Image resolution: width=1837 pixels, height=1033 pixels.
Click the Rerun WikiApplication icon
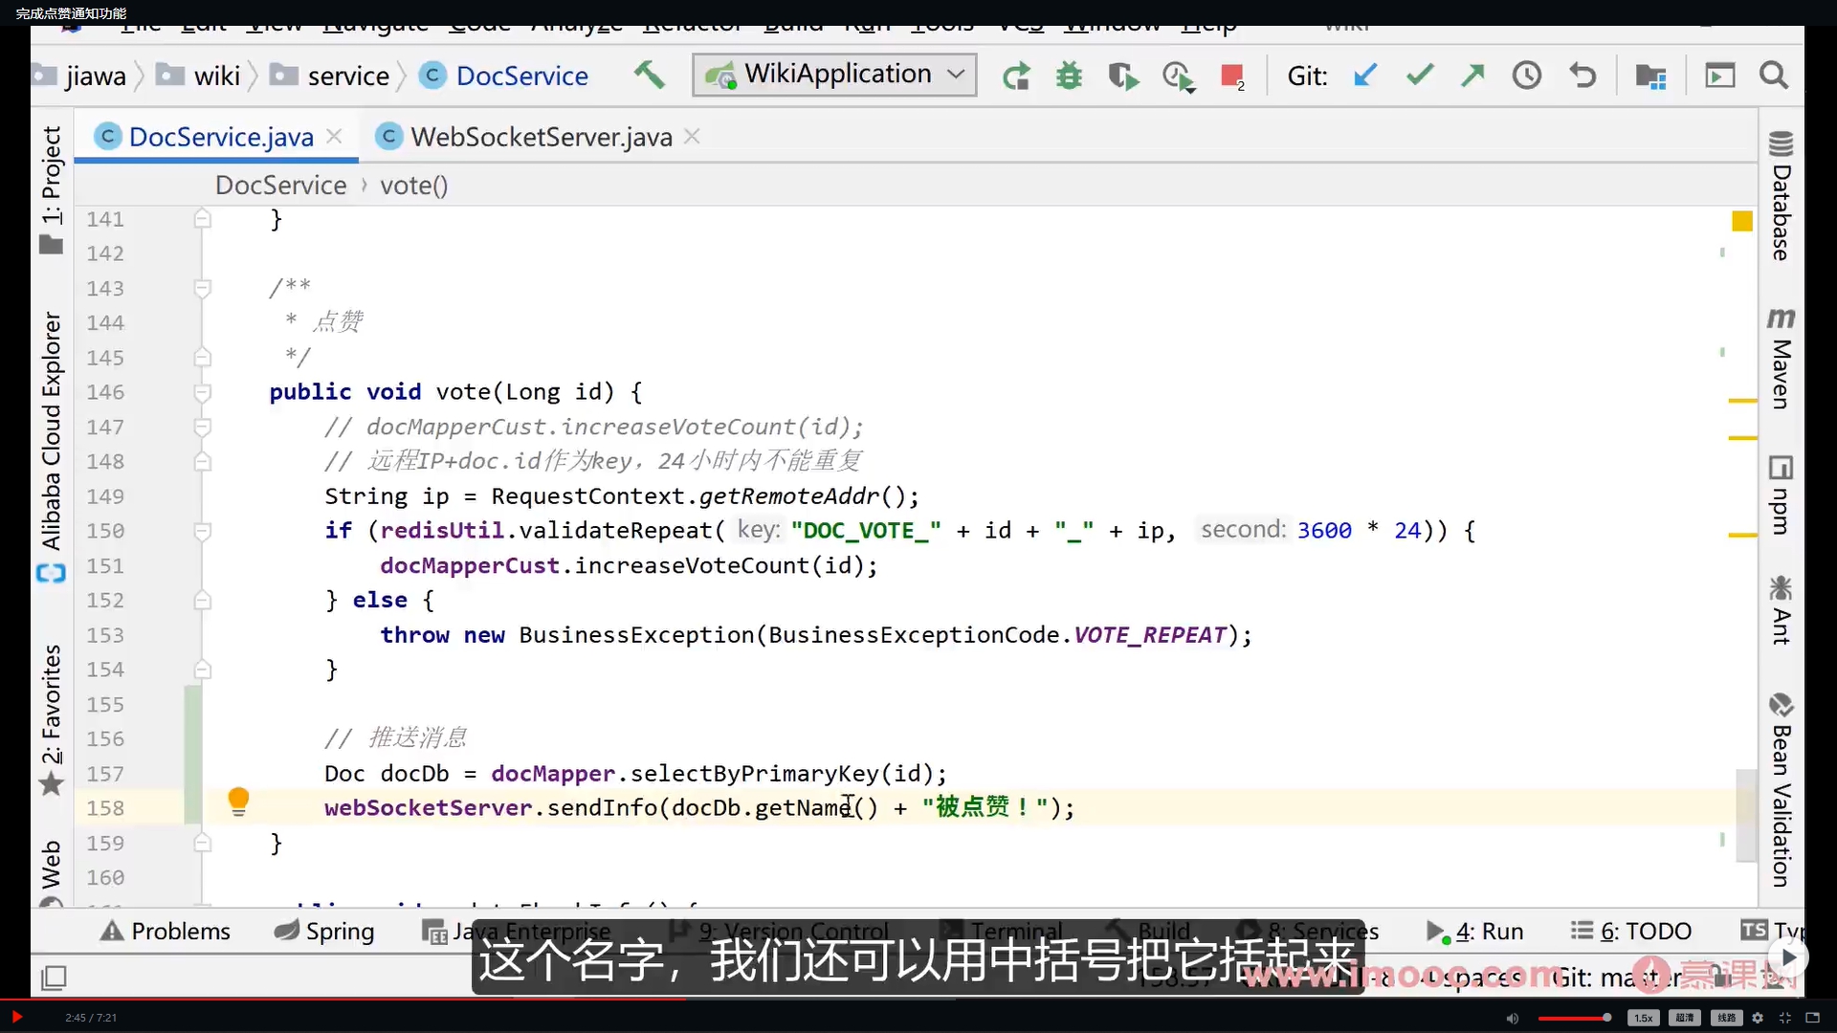point(1016,76)
